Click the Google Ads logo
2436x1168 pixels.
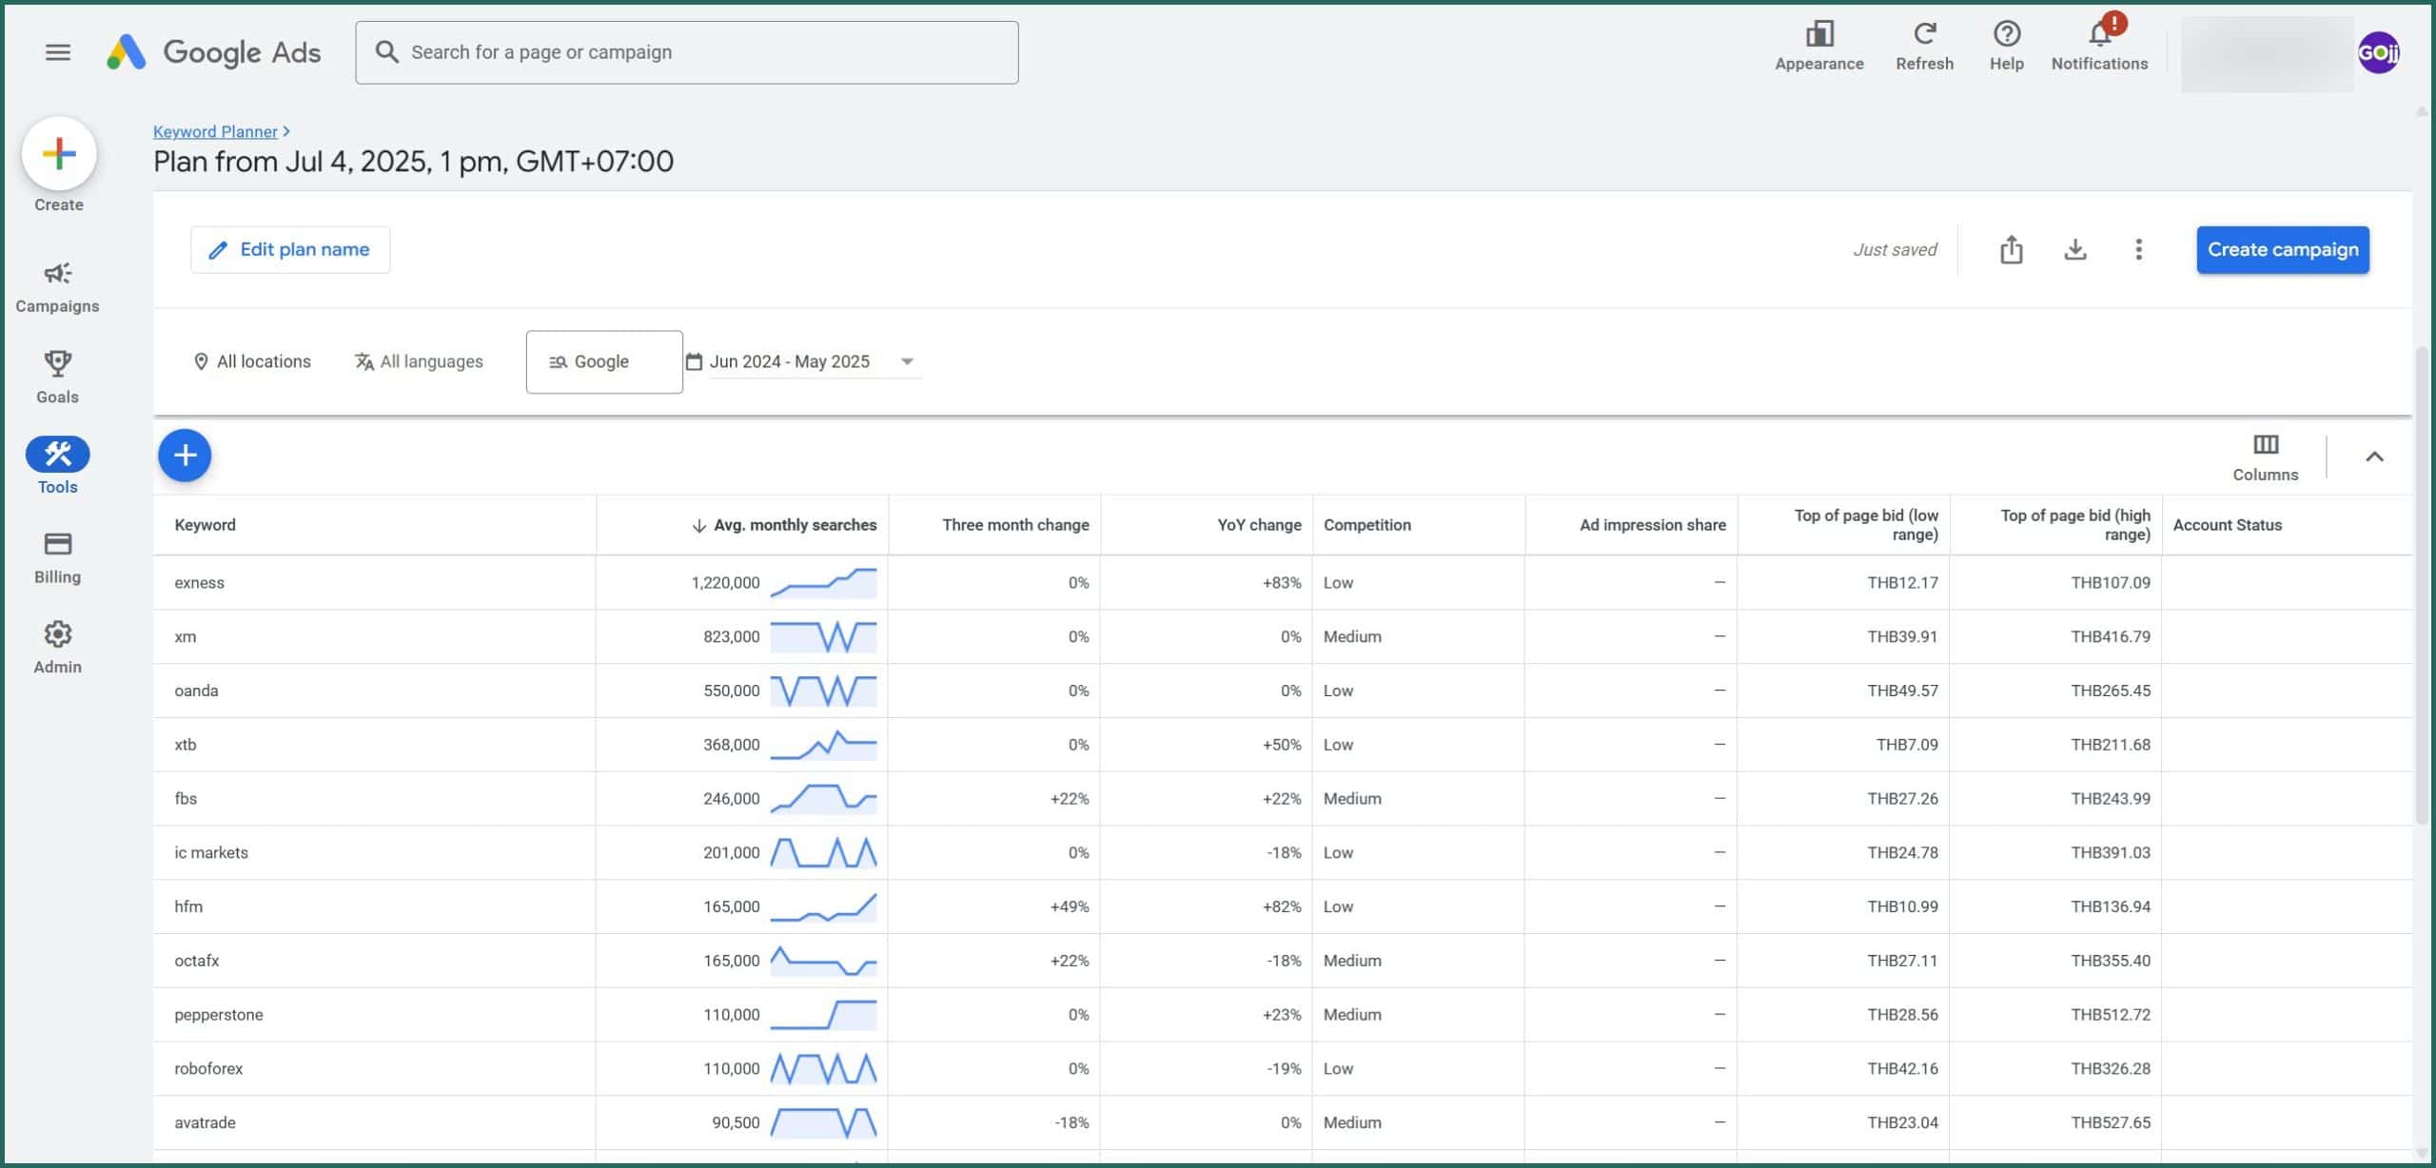(214, 52)
